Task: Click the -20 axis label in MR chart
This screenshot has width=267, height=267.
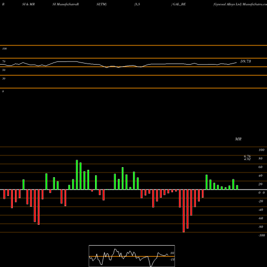Action: pyautogui.click(x=261, y=201)
